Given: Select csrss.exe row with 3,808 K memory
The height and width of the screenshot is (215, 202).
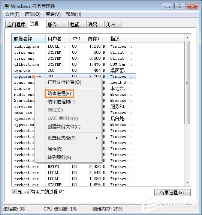Looking at the screenshot, I should coord(74,58).
